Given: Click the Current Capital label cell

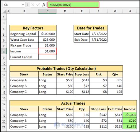Looking at the screenshot, I should [x=24, y=57].
